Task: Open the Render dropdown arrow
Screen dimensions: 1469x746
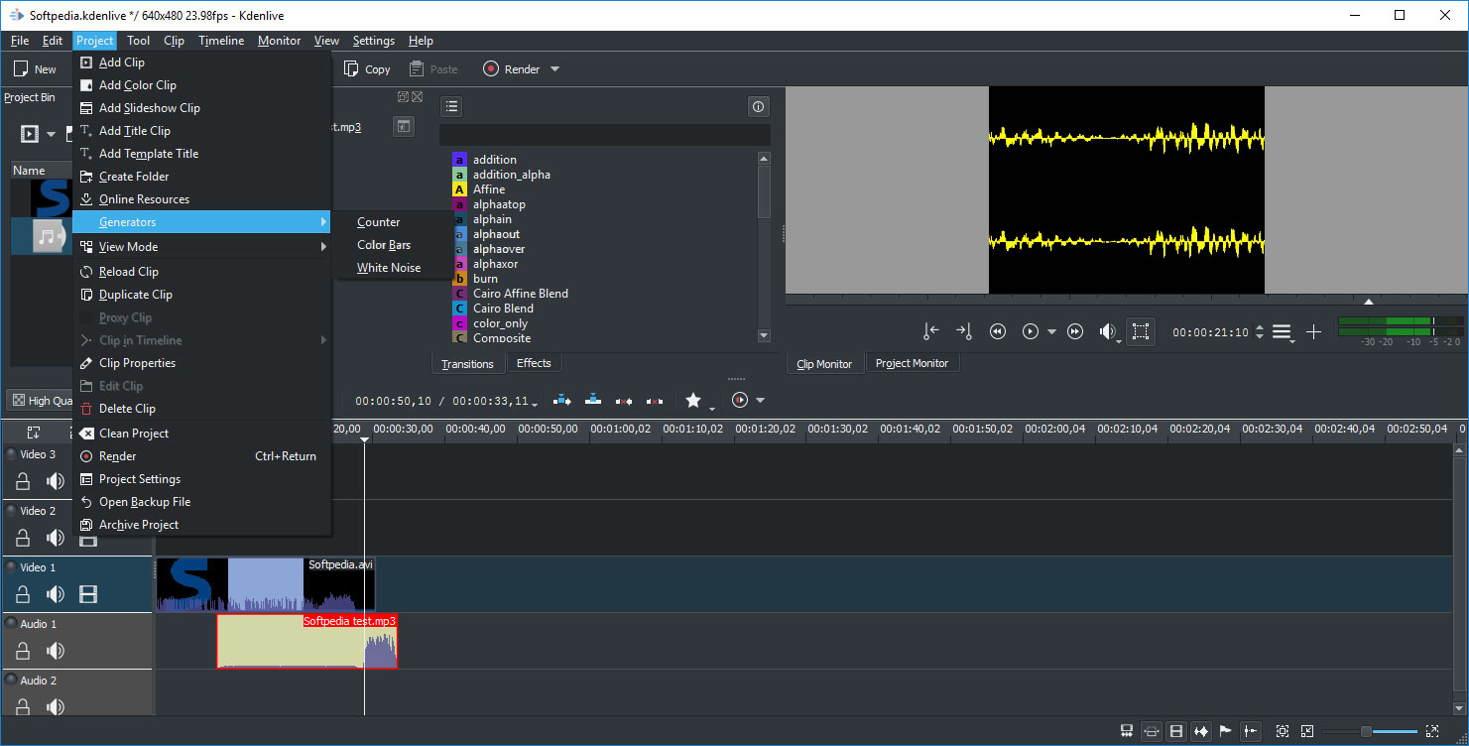Action: 555,69
